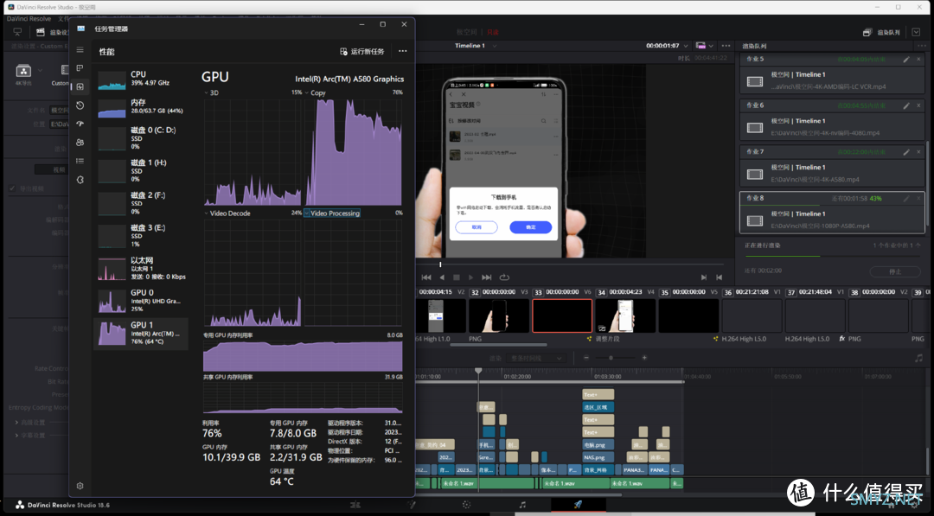
Task: Click viewer scrub bar playhead
Action: click(440, 264)
